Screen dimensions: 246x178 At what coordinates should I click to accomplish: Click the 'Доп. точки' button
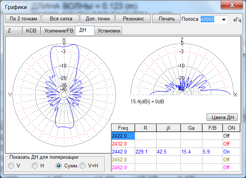point(95,19)
